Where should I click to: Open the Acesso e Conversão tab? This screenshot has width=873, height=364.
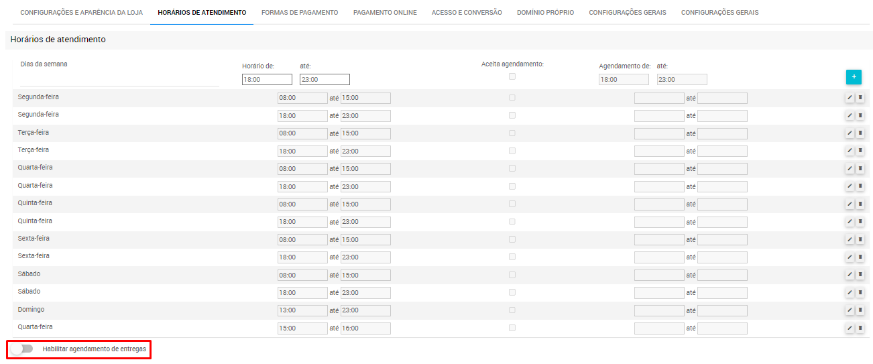pos(467,13)
